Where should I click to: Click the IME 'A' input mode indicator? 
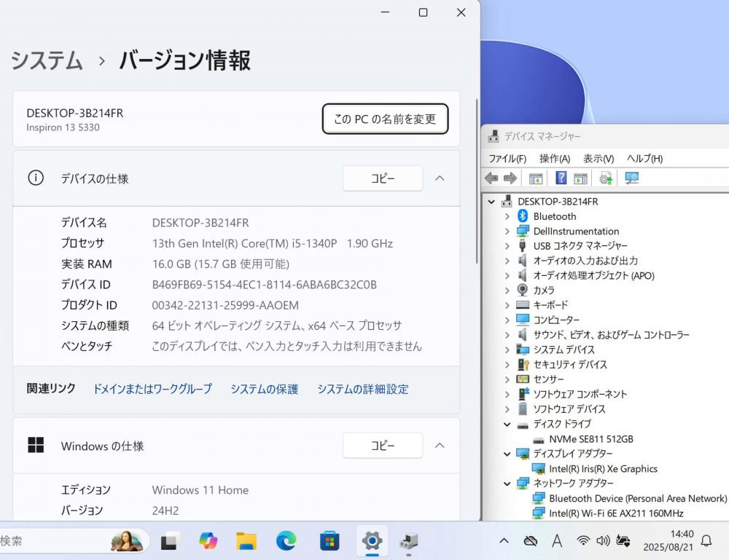coord(557,540)
